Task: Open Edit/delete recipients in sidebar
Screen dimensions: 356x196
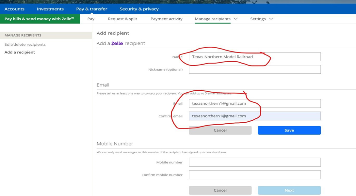Action: [x=25, y=44]
